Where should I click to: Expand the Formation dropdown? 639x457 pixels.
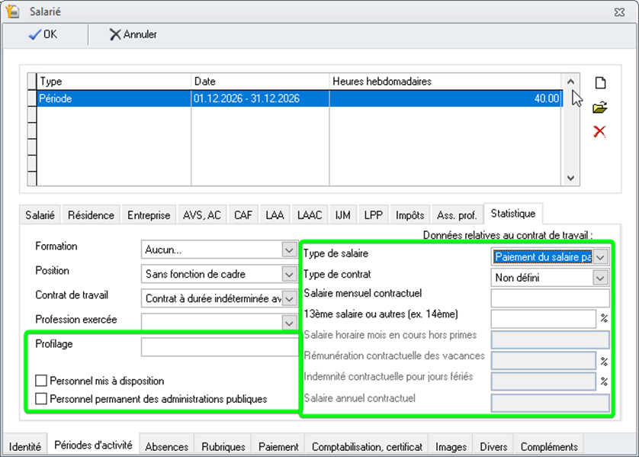[289, 249]
